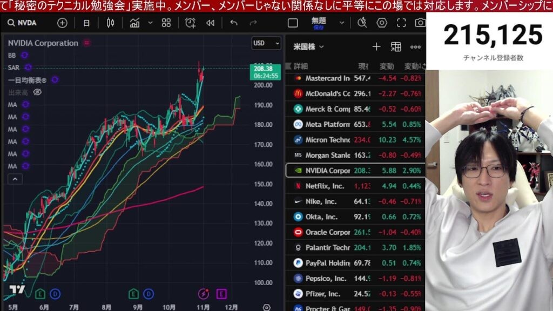
Task: Open the layout setup square icon
Action: (293, 23)
